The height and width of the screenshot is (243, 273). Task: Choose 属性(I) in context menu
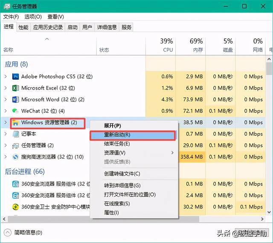(134, 213)
